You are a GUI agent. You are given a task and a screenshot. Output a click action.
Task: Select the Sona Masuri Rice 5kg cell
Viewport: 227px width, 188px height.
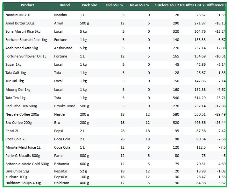(x=23, y=32)
